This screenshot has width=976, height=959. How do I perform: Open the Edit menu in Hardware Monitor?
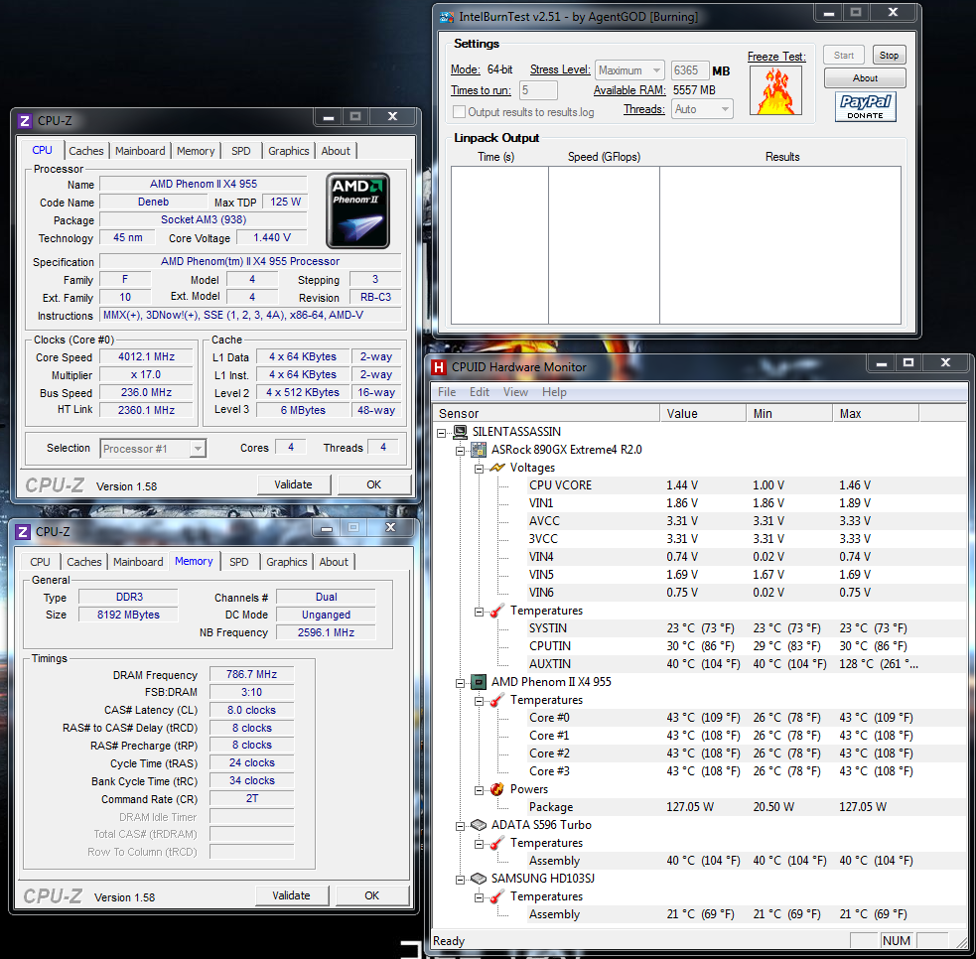480,392
